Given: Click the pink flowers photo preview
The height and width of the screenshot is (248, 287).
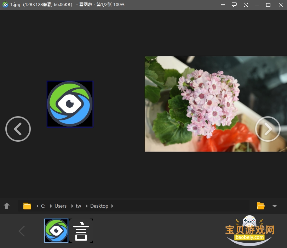Looking at the screenshot, I should click(216, 104).
